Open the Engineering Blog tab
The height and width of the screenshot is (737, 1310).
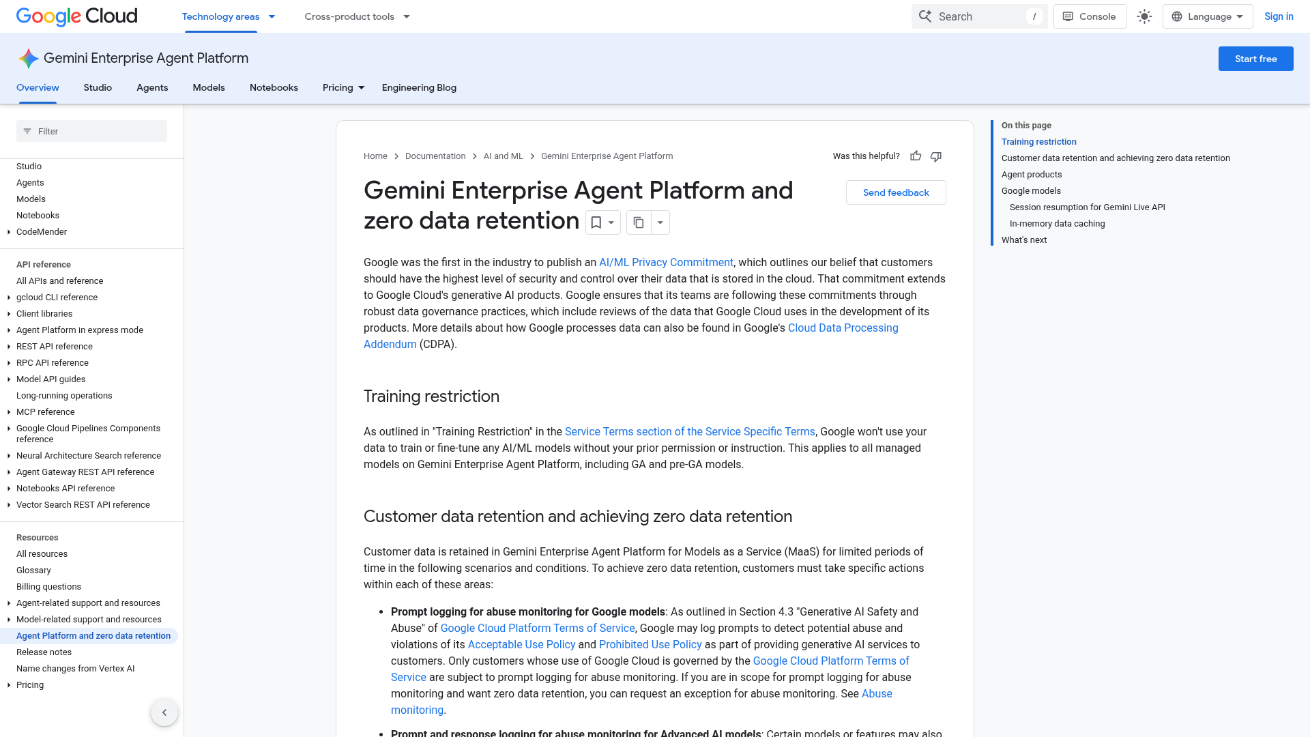click(x=419, y=87)
